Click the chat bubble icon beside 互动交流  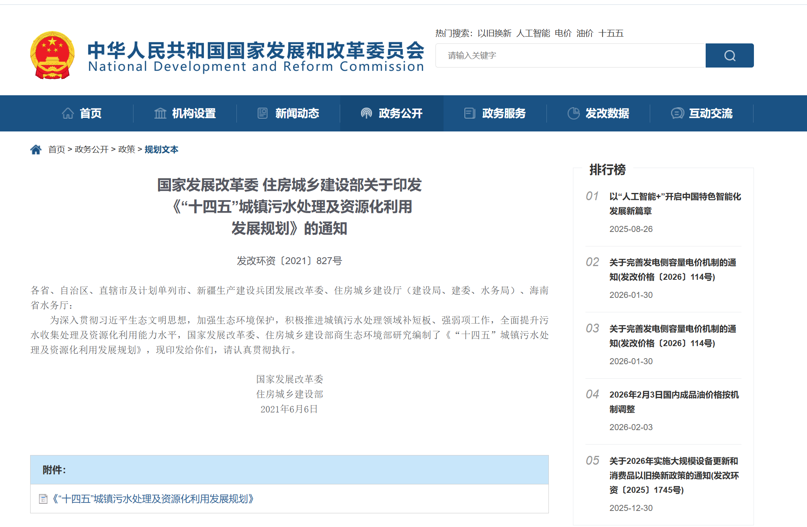677,113
